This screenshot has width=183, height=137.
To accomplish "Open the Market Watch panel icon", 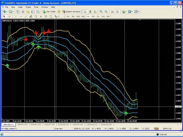I will click(18, 12).
